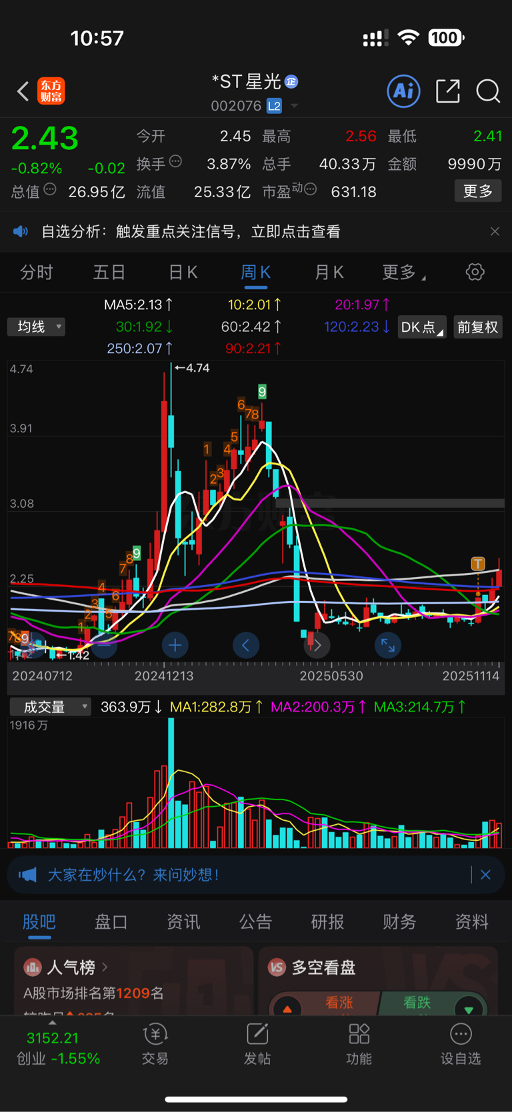Screen dimensions: 512x1112
Task: Switch to the 研报 tab
Action: (327, 921)
